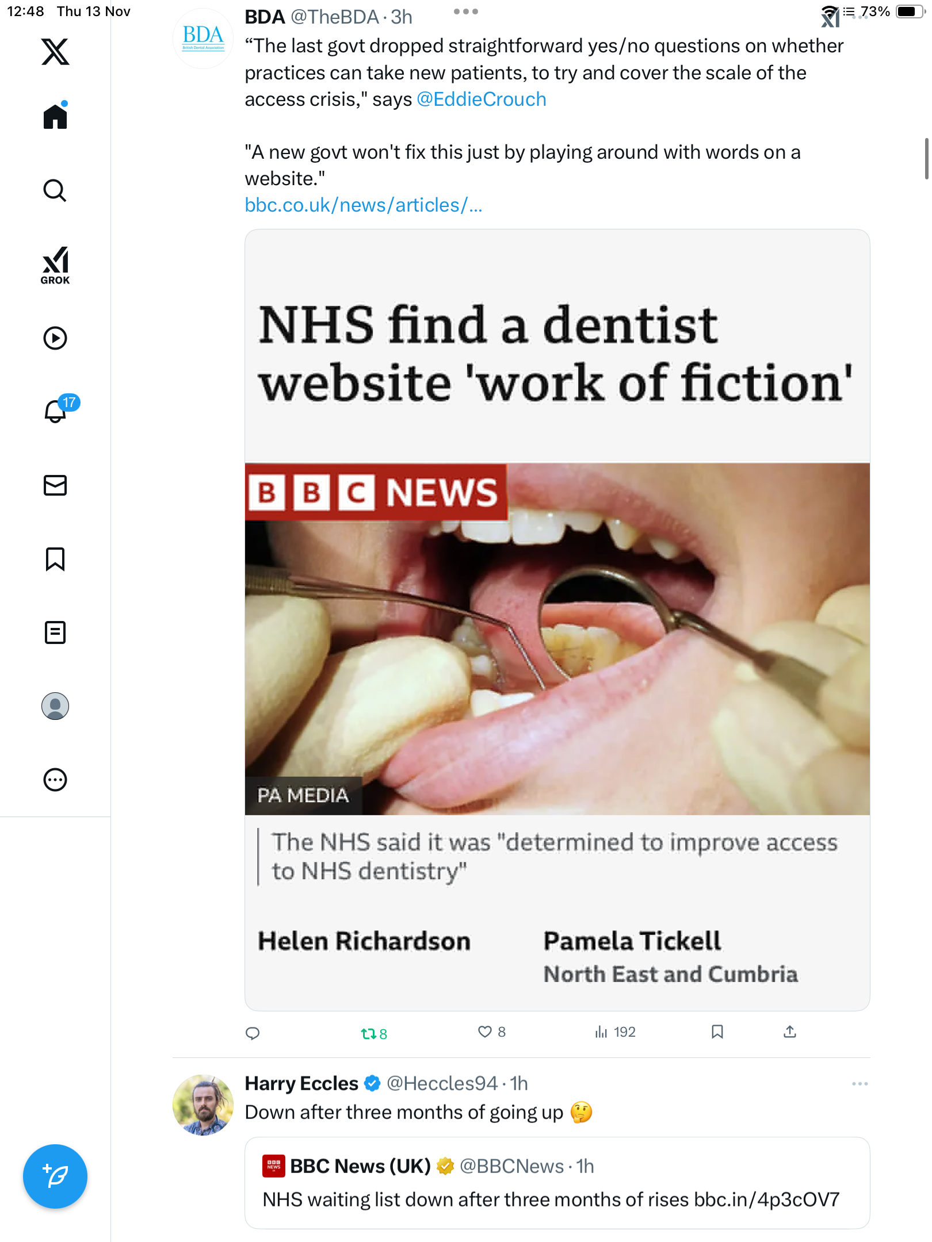This screenshot has width=932, height=1242.
Task: Open the @EddieCrouch mention link
Action: click(x=481, y=99)
